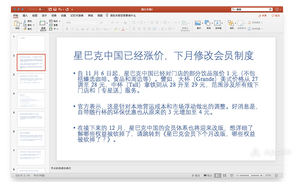
Task: Click the Comments (批注) button in status bar
Action: pos(208,176)
